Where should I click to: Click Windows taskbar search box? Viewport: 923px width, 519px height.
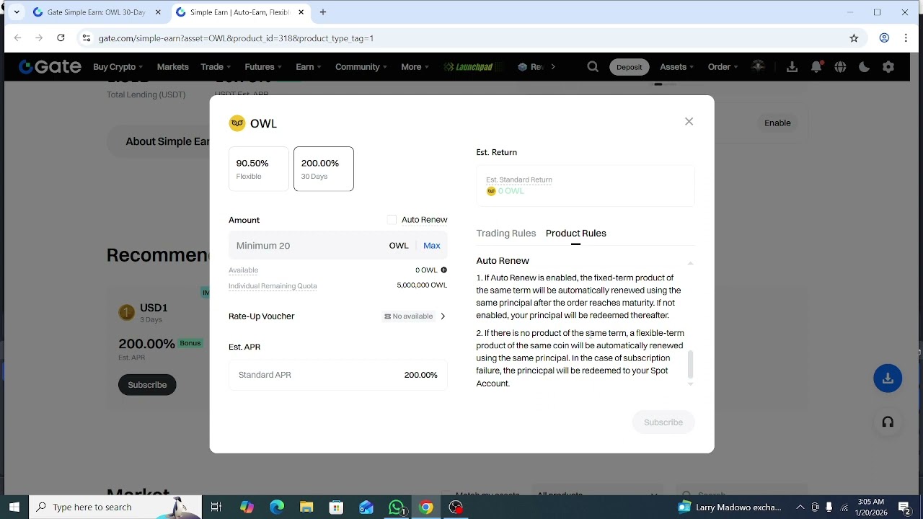point(115,507)
